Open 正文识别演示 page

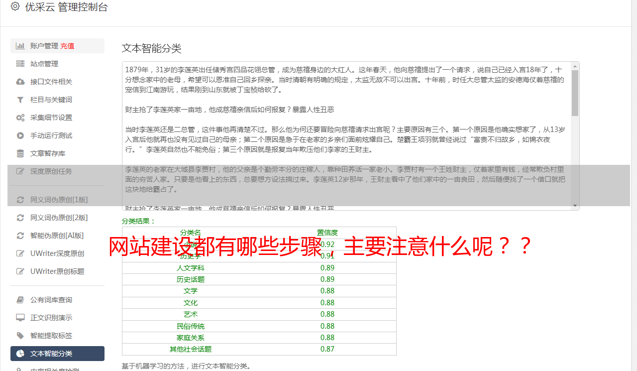click(57, 318)
